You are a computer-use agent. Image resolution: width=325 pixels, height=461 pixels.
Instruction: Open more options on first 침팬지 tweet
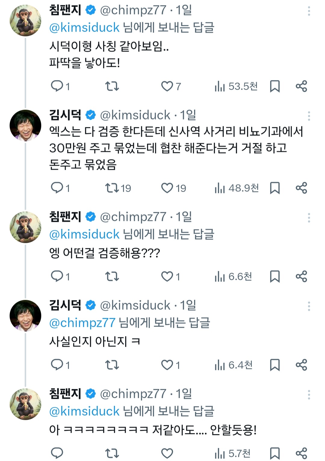309,11
